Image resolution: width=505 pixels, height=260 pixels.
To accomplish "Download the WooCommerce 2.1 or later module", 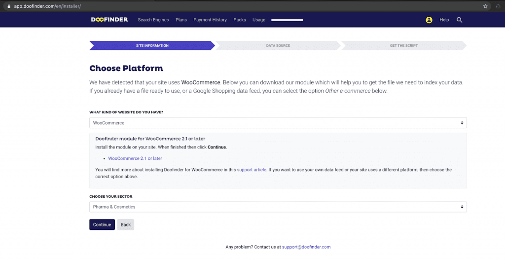I will (x=135, y=158).
